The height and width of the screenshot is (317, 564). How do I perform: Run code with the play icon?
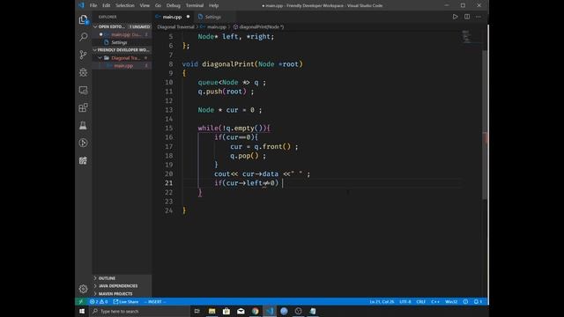click(455, 17)
